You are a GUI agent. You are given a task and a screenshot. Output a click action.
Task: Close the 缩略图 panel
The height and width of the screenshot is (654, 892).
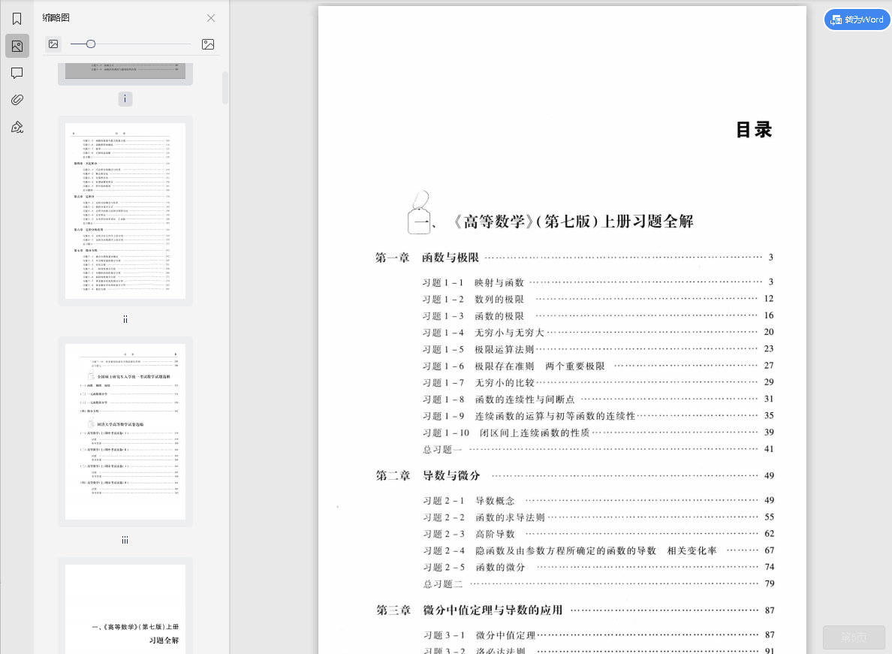click(x=211, y=18)
